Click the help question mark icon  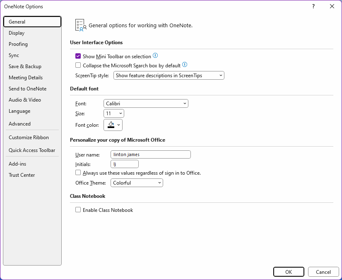pyautogui.click(x=313, y=6)
